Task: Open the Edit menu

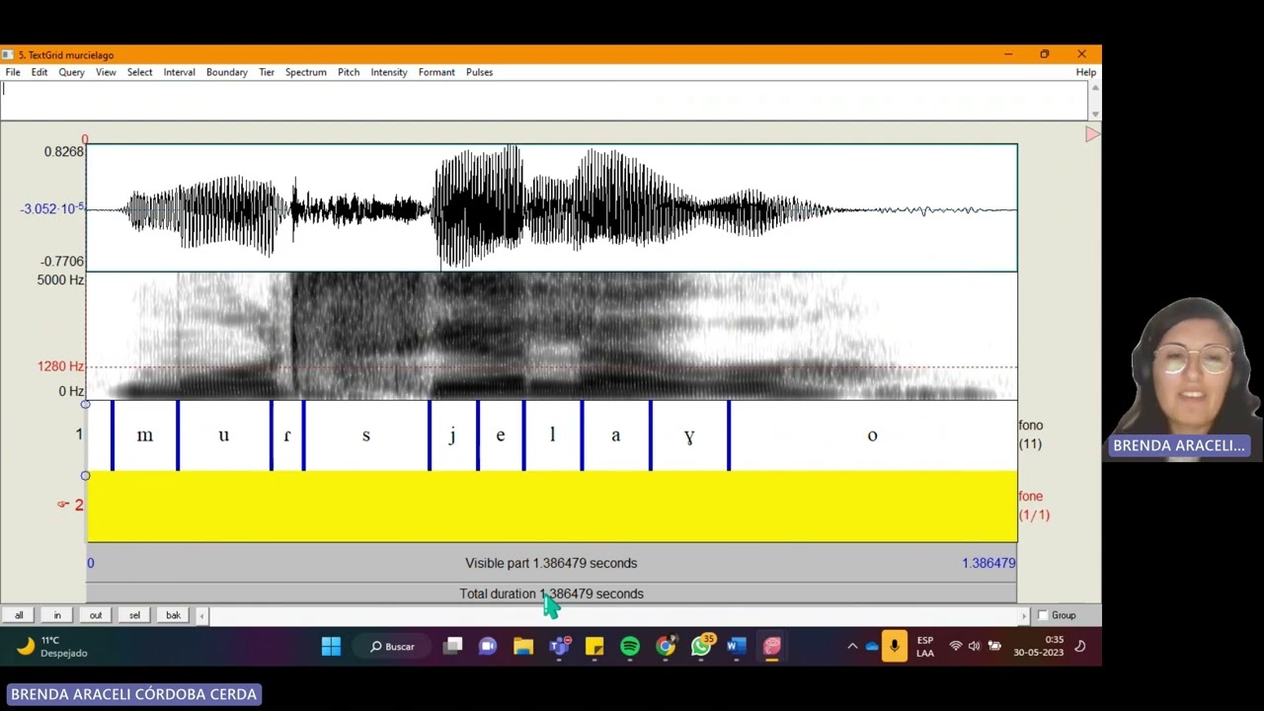Action: point(39,72)
